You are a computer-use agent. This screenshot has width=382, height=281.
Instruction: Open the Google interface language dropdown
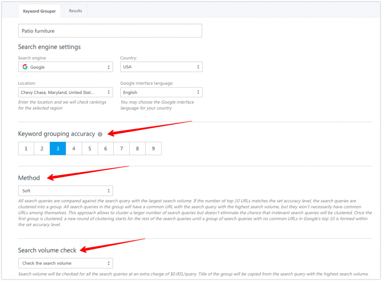click(x=161, y=92)
